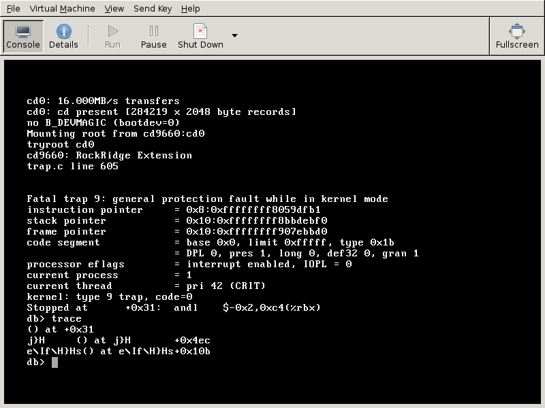Click the blinking cursor at db> prompt
The width and height of the screenshot is (545, 408).
[54, 362]
